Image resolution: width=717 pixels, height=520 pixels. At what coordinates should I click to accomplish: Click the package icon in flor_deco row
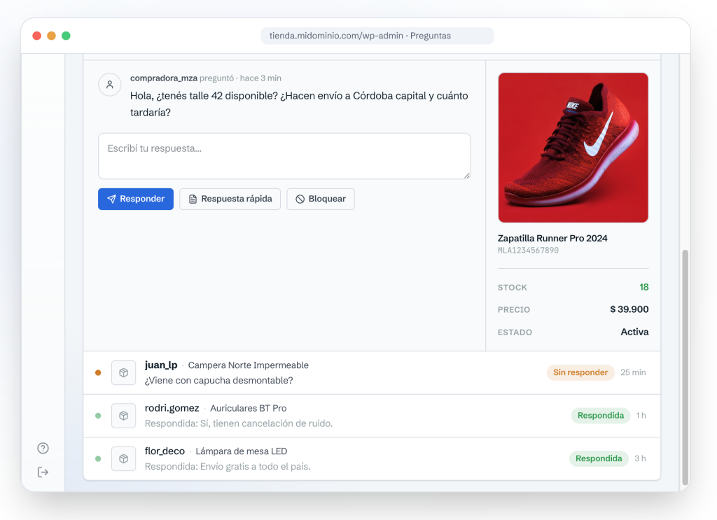tap(123, 459)
